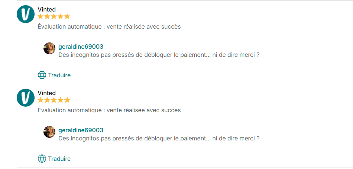Select third star in bottom review's rating

[x=54, y=100]
